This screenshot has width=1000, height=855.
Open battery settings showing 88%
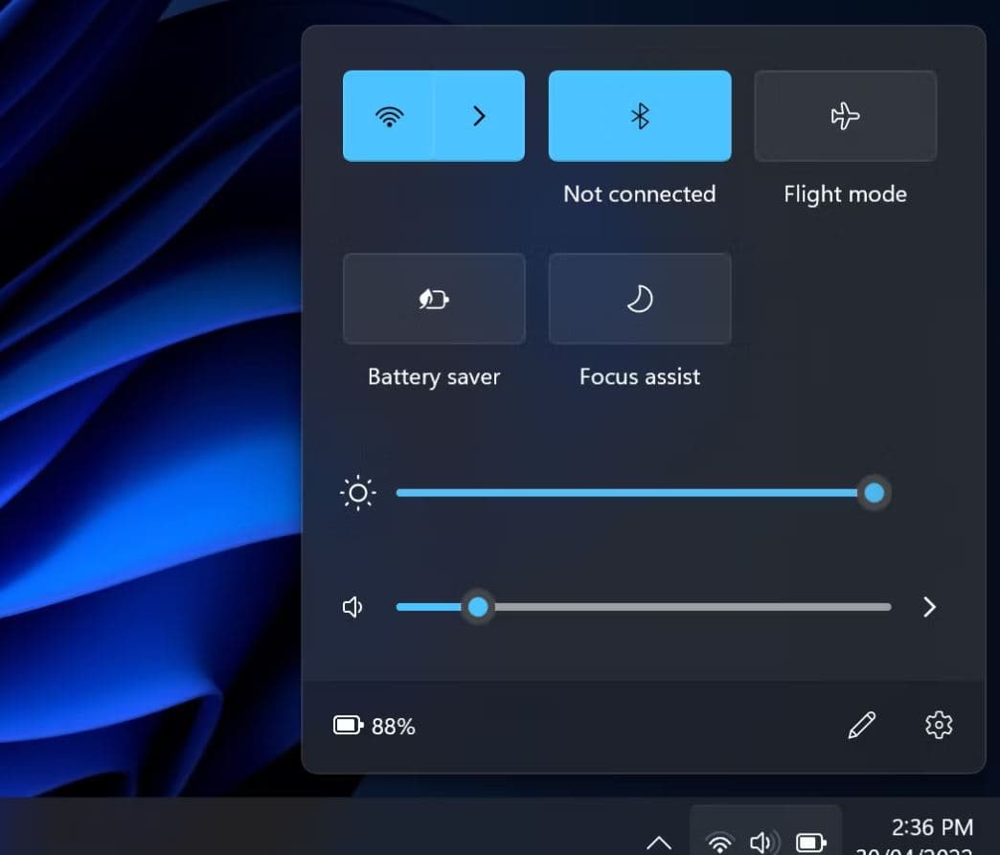[375, 726]
